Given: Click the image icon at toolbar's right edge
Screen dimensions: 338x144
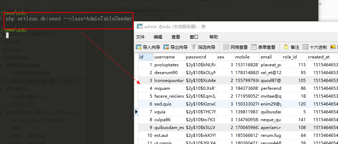Looking at the screenshot, I should pyautogui.click(x=333, y=47).
